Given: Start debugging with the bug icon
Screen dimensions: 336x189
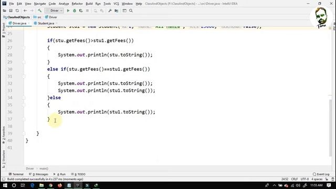Looking at the screenshot, I should [x=75, y=10].
